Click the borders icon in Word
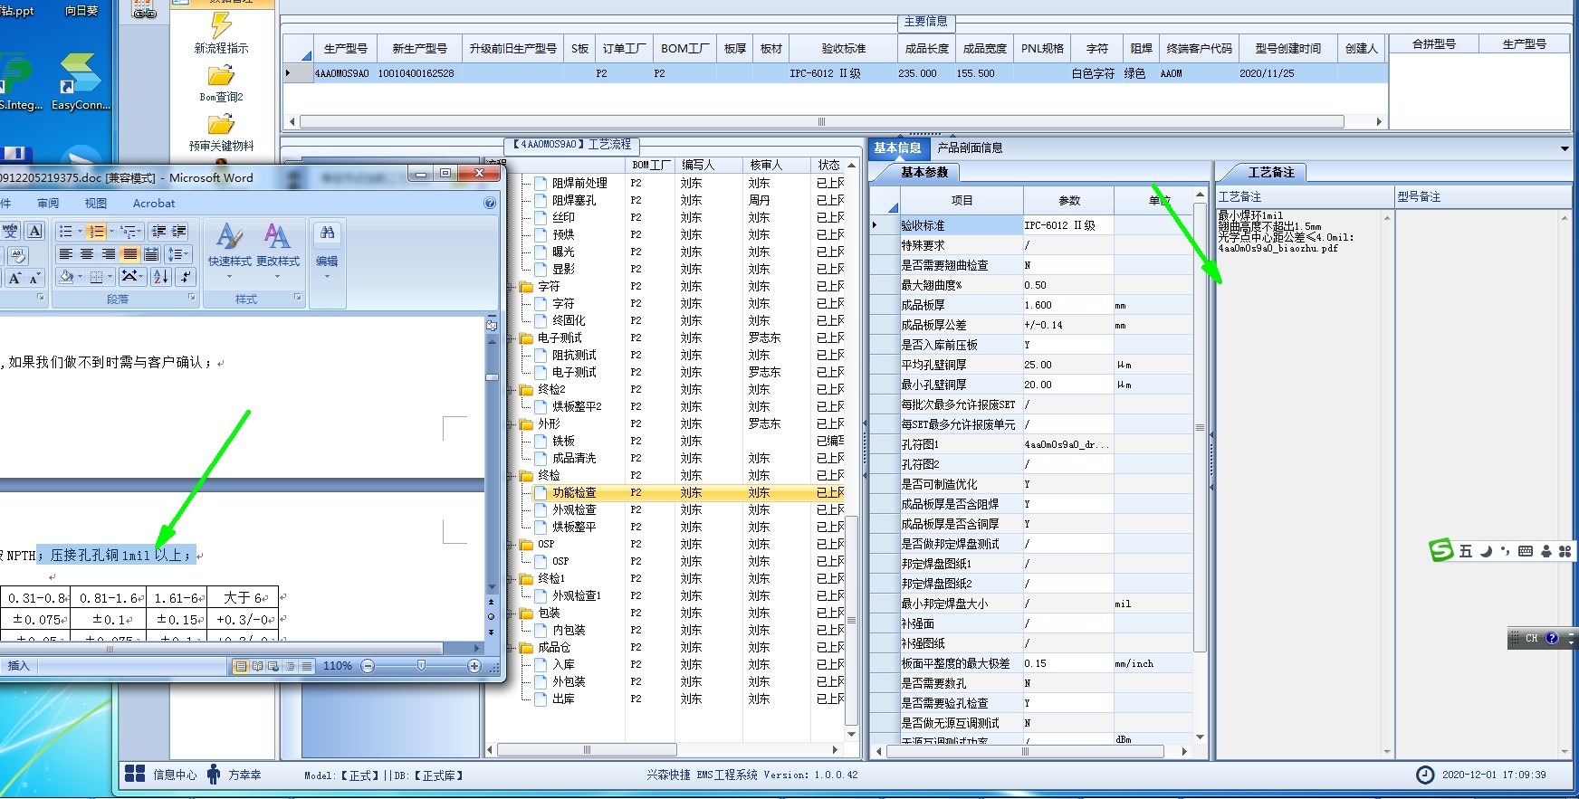This screenshot has height=799, width=1579. pos(96,277)
